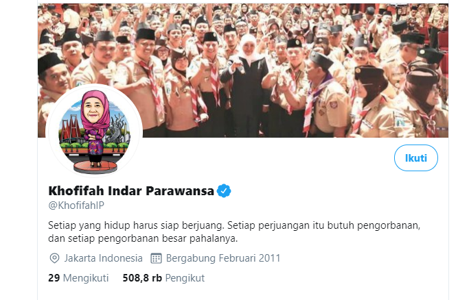Image resolution: width=469 pixels, height=300 pixels.
Task: Click the bio second line ending pahalanya
Action: (x=143, y=238)
